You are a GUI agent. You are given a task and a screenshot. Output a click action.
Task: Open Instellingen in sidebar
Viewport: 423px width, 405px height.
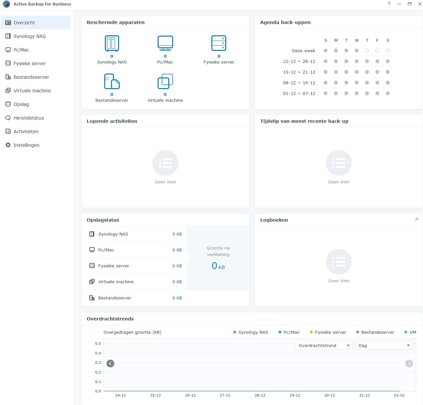(36, 145)
